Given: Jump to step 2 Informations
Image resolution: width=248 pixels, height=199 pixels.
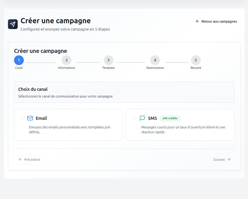Looking at the screenshot, I should pyautogui.click(x=66, y=60).
